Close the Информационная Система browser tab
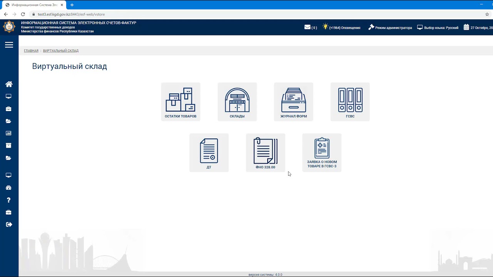Viewport: 493px width, 277px height. [62, 5]
